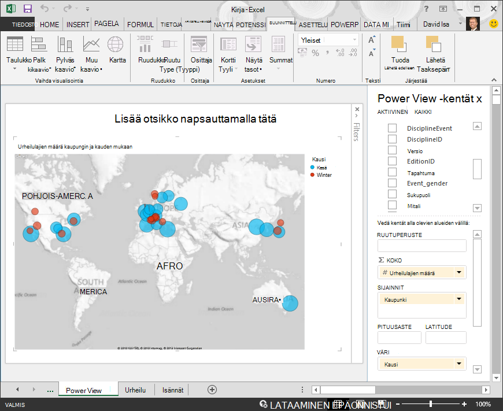Open the Palkkikaavio bar chart icon
The height and width of the screenshot is (411, 503).
(x=39, y=44)
